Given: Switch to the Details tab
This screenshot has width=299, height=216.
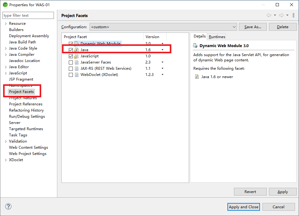Looking at the screenshot, I should pos(200,36).
